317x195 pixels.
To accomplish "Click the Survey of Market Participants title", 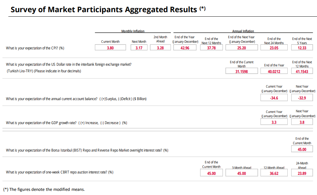I will [x=104, y=9].
